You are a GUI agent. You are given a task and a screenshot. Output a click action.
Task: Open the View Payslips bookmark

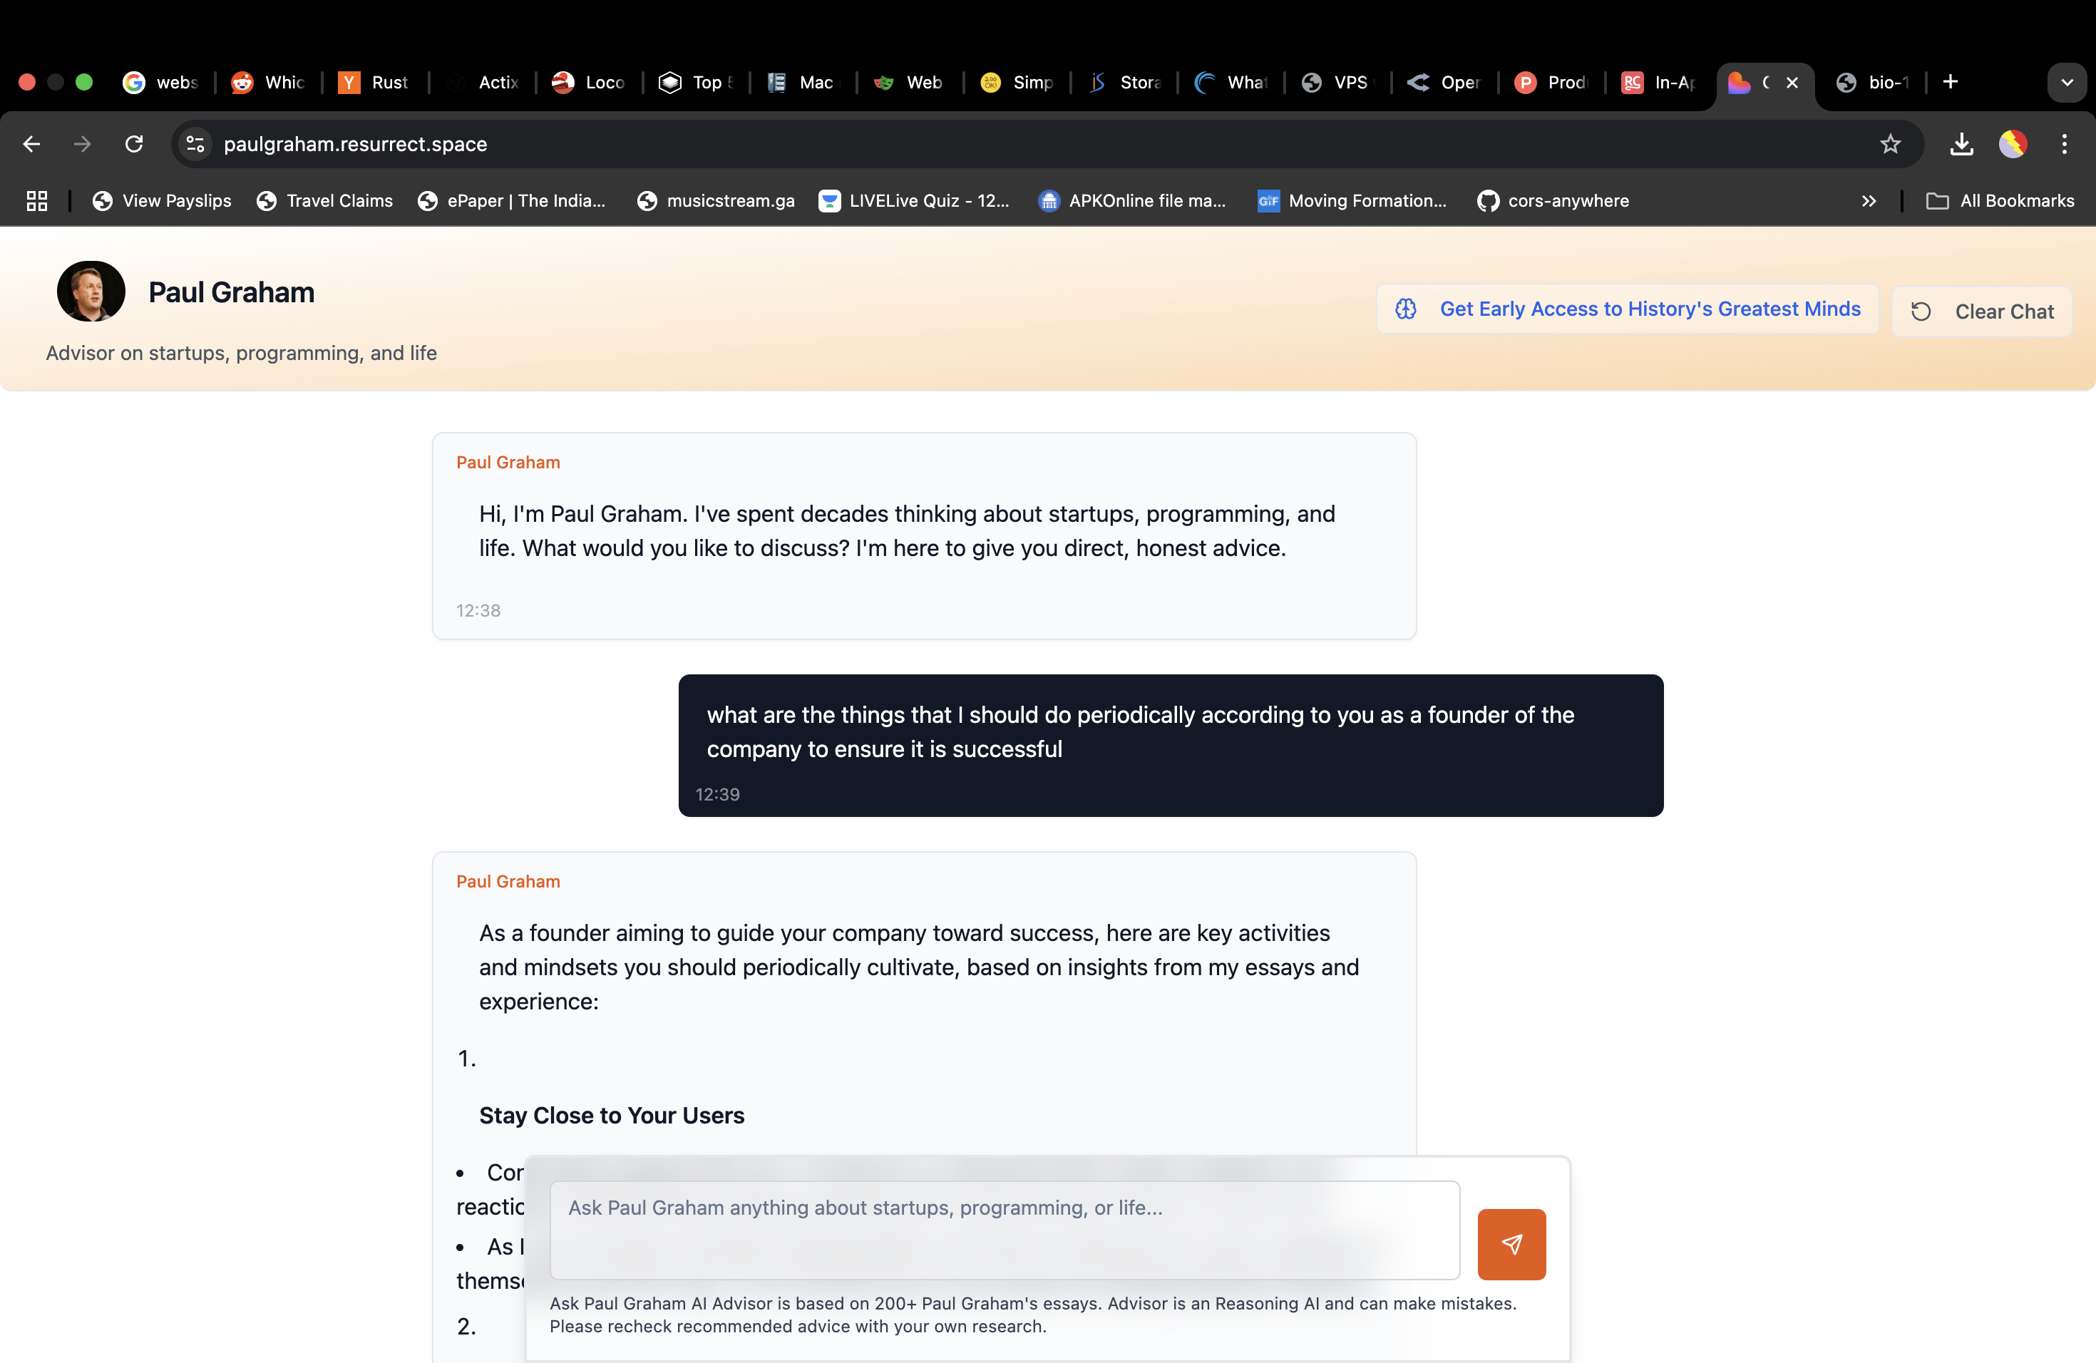coord(162,201)
